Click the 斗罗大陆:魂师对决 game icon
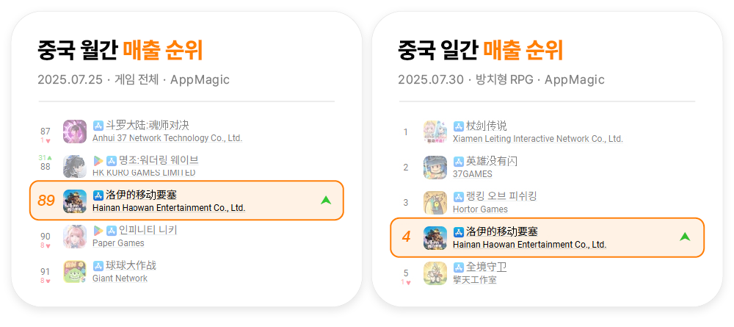This screenshot has height=327, width=734. pyautogui.click(x=75, y=132)
